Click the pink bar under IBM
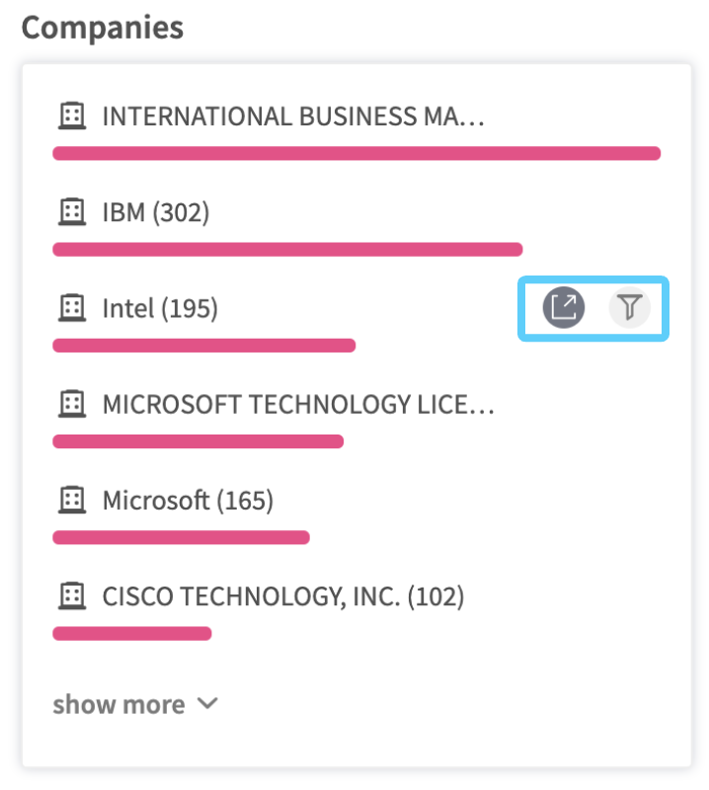 [286, 250]
